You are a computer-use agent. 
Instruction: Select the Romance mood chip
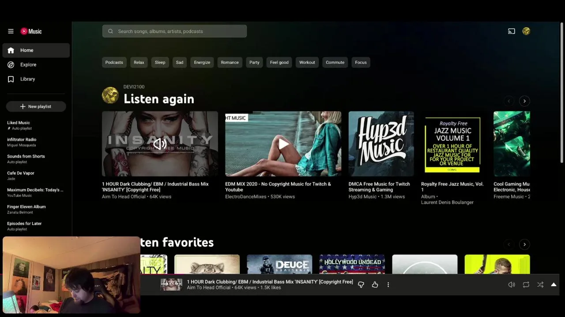(x=230, y=62)
